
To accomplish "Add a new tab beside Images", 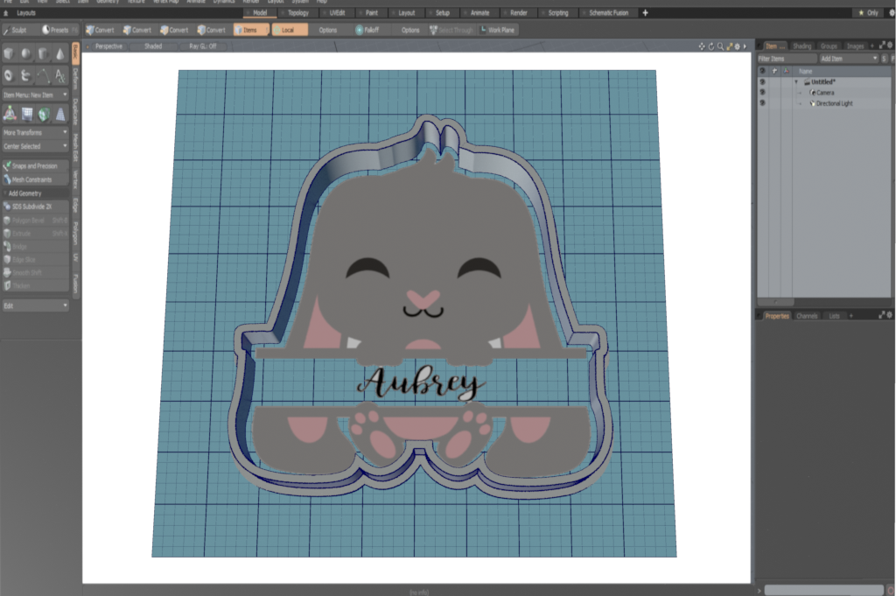I will pos(872,46).
